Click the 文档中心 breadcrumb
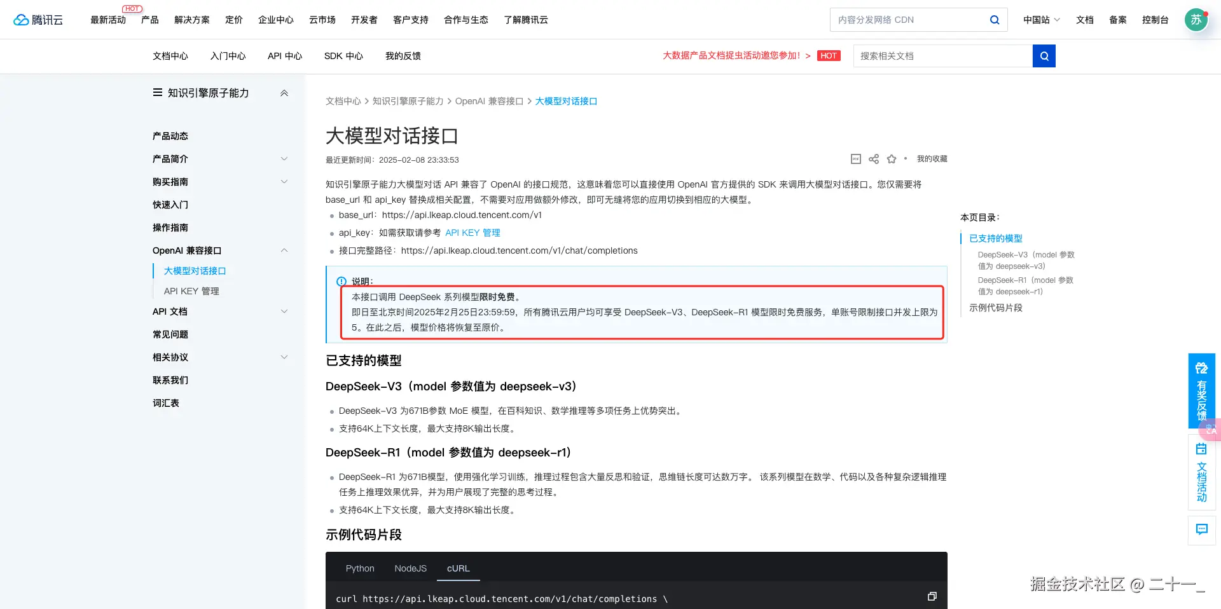Image resolution: width=1221 pixels, height=609 pixels. [343, 101]
